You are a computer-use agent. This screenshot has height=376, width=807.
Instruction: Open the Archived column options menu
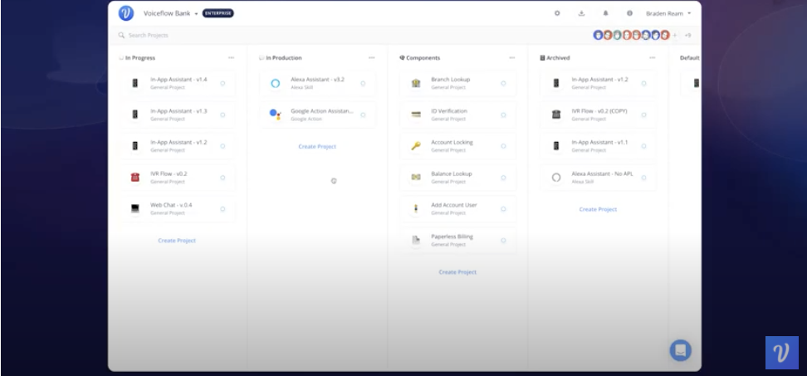point(652,57)
